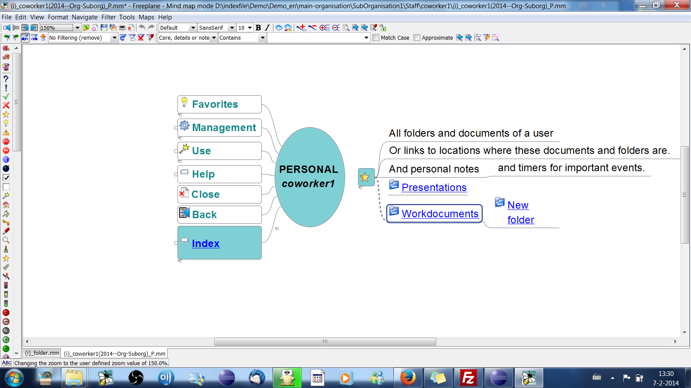Switch to the (i)_folder.mm tab
The image size is (691, 388).
[x=41, y=353]
